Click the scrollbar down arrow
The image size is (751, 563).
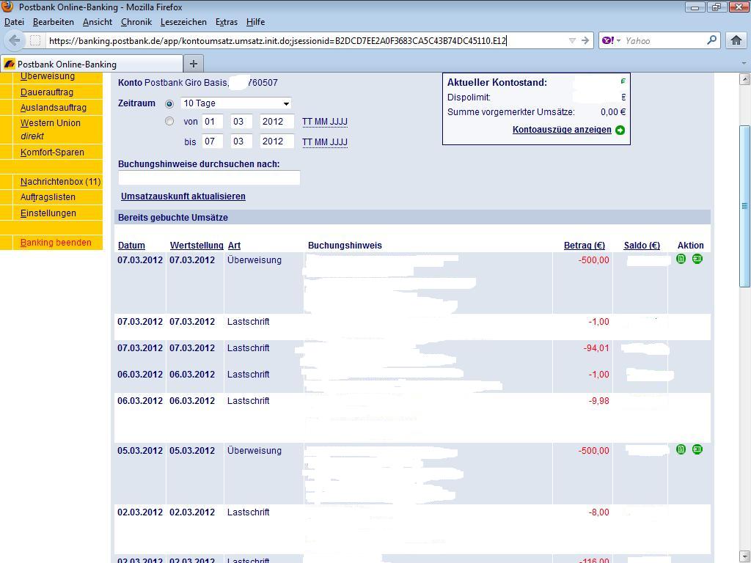point(744,557)
